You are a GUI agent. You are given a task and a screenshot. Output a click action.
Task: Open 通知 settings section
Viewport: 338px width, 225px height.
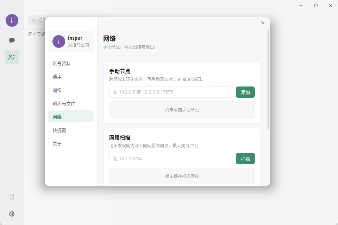71,90
